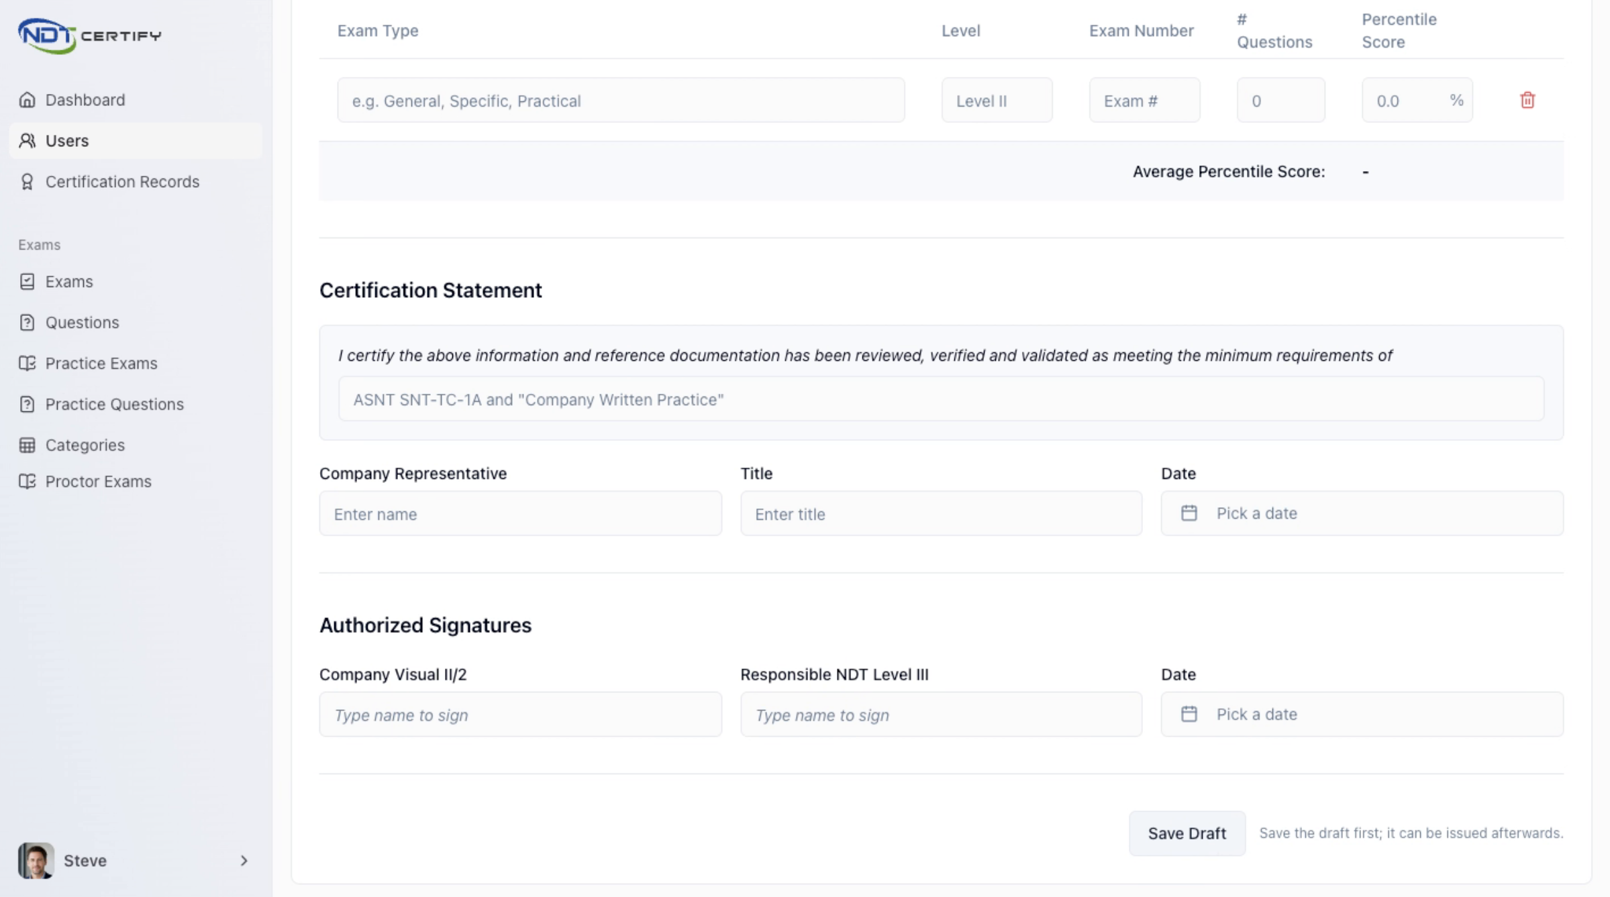The image size is (1610, 897).
Task: Click Responsible NDT Level III signature field
Action: coord(941,715)
